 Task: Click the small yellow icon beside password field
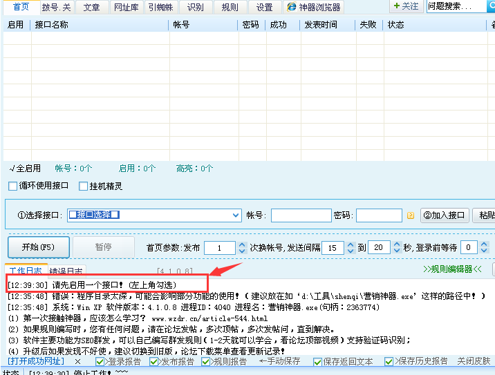click(410, 215)
